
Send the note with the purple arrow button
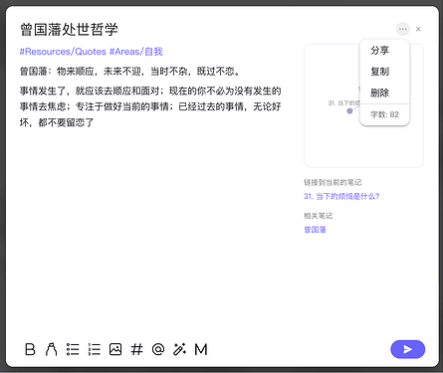click(408, 349)
